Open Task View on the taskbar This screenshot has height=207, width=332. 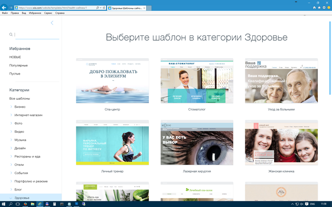18,204
